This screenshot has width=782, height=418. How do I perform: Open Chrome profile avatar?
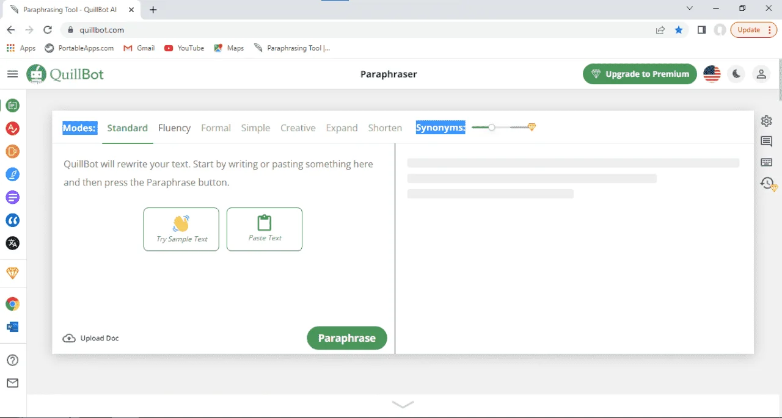pyautogui.click(x=720, y=30)
